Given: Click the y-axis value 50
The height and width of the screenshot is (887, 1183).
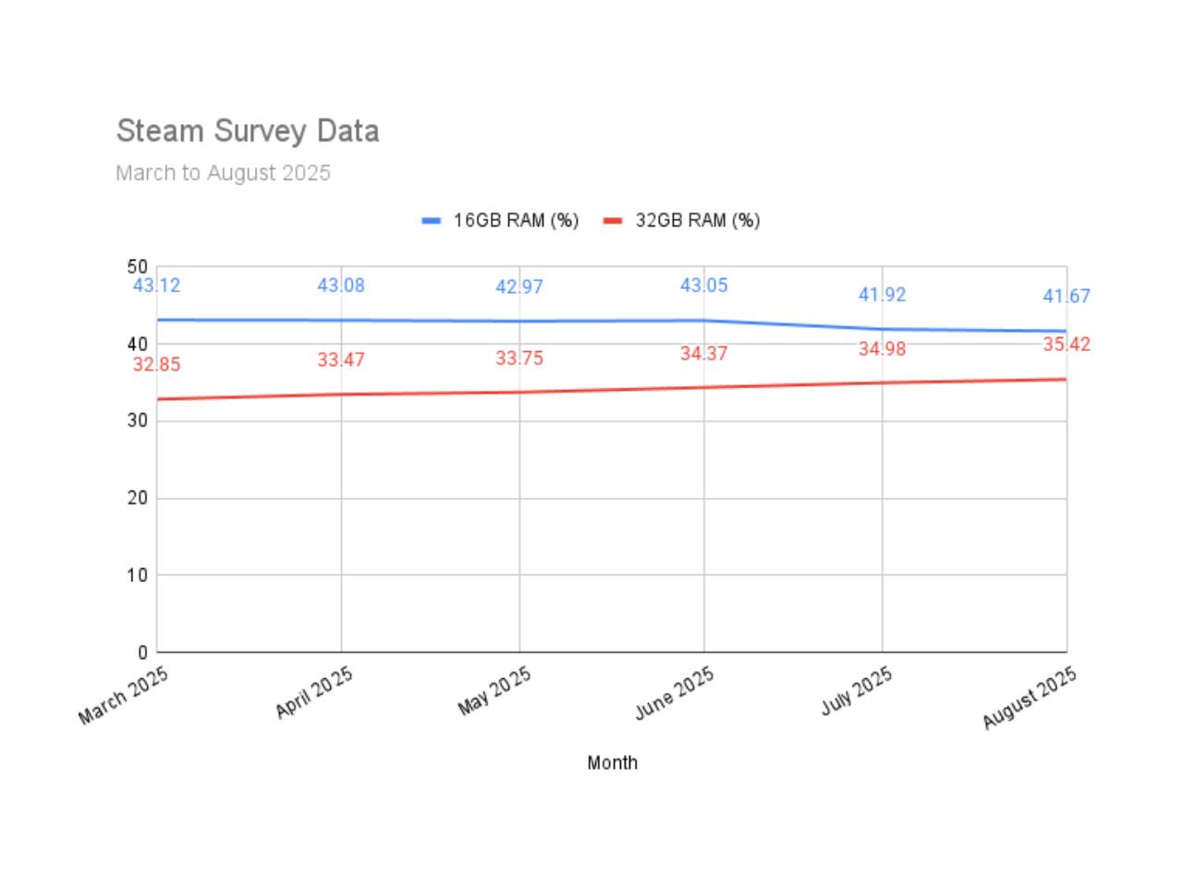Looking at the screenshot, I should [137, 267].
